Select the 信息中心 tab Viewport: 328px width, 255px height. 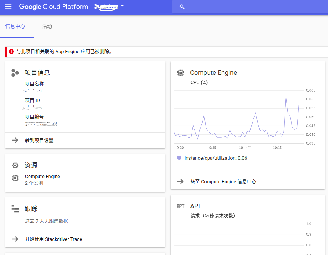point(16,26)
